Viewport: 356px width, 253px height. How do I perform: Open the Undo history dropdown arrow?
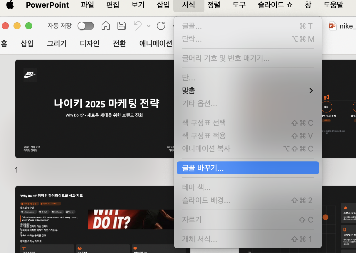click(x=148, y=26)
